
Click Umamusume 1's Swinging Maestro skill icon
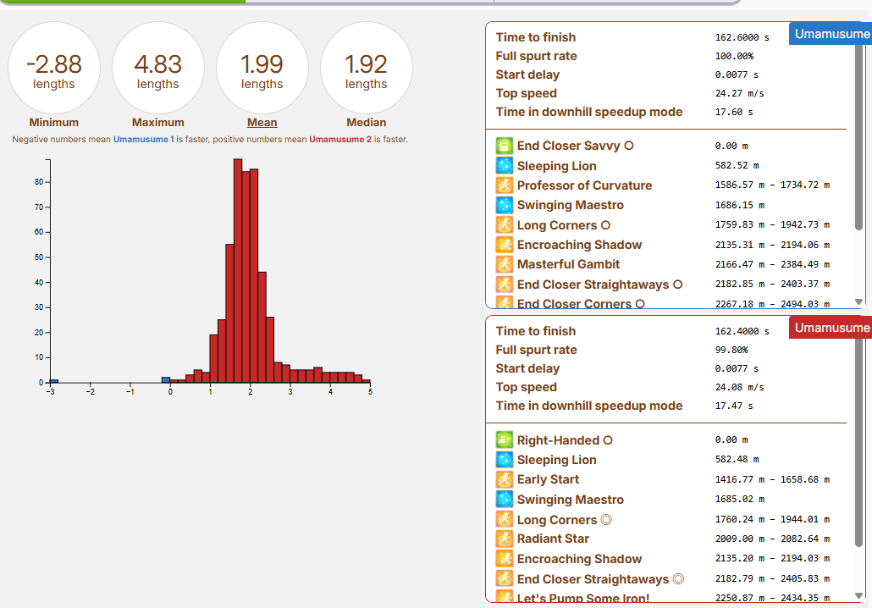pos(505,205)
